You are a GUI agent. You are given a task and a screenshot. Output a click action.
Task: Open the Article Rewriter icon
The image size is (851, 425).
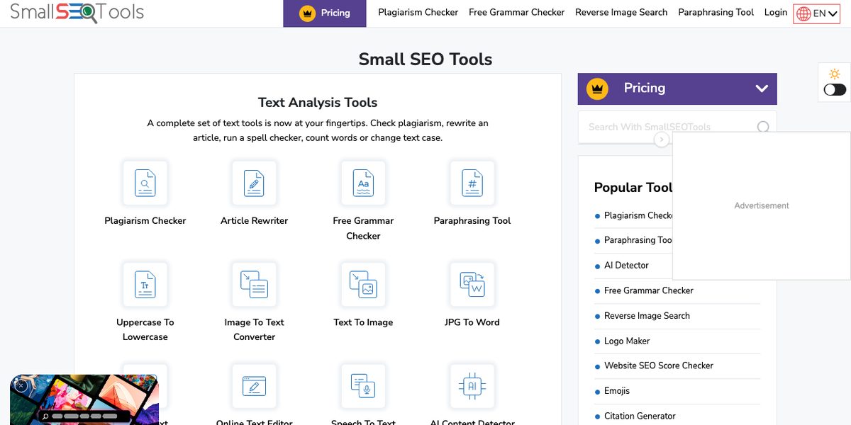point(255,183)
